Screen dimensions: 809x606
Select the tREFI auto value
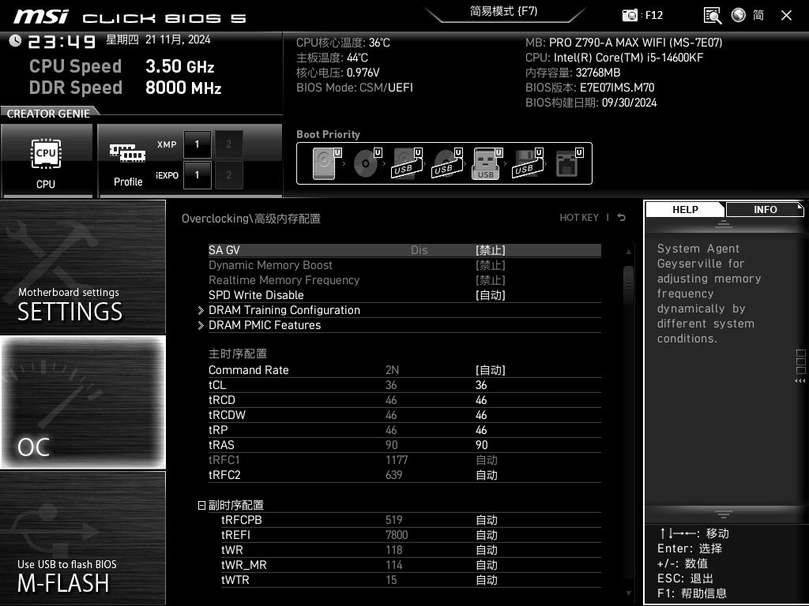coord(487,536)
